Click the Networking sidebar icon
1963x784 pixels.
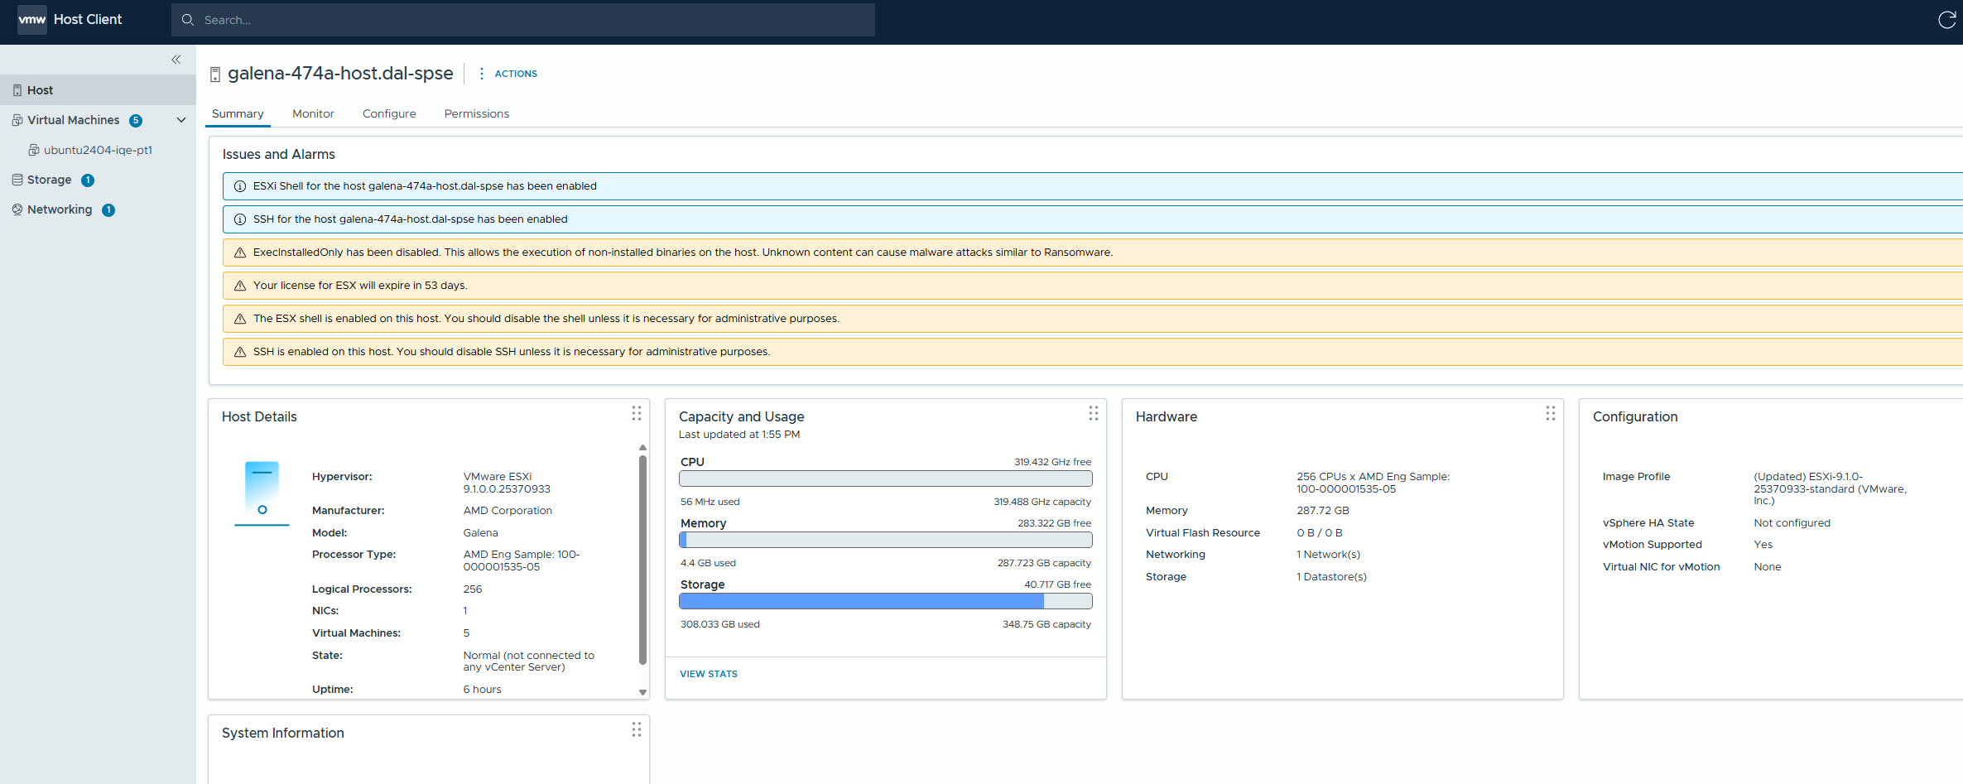[x=17, y=209]
